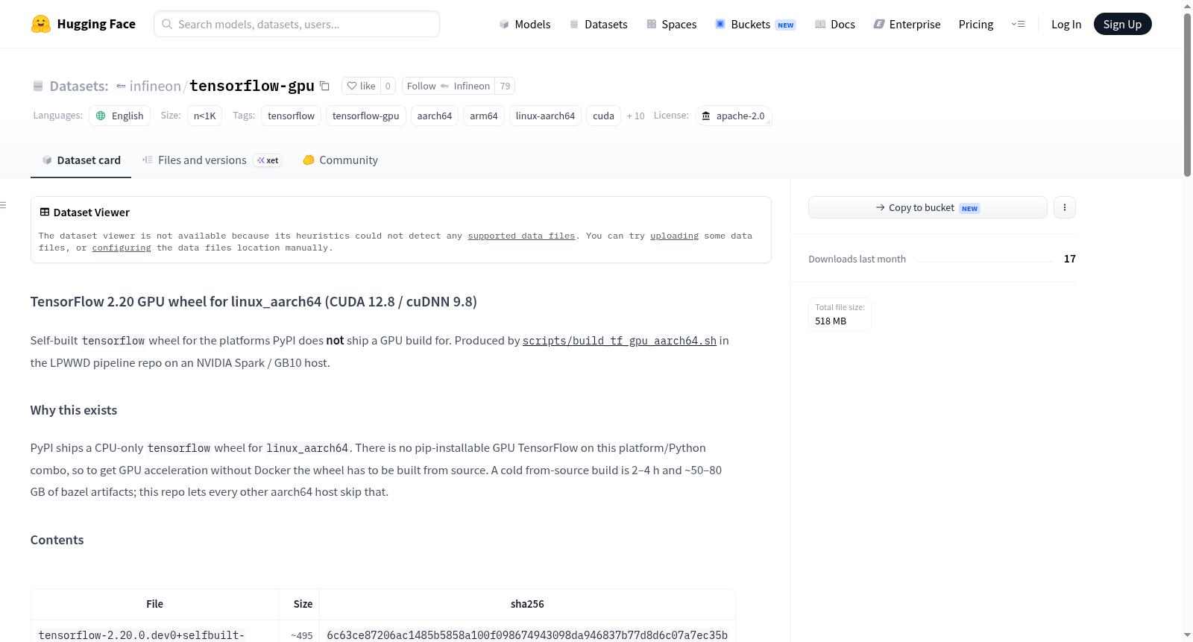
Task: Open the more-options vertical dots menu
Action: coord(1065,207)
